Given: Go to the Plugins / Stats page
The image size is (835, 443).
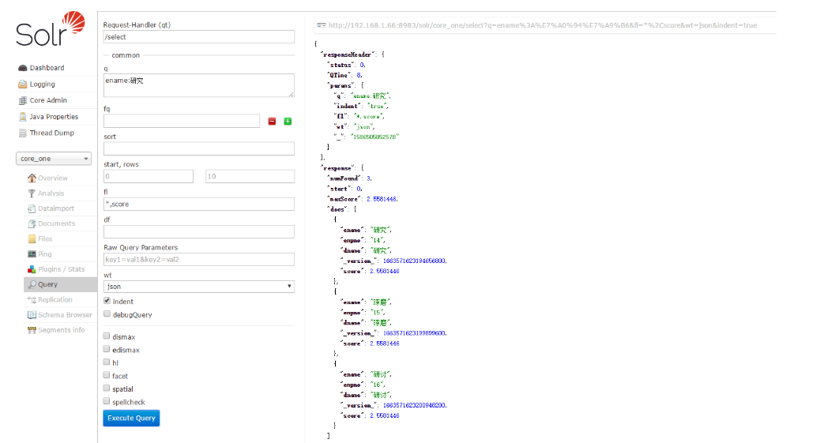Looking at the screenshot, I should click(x=62, y=269).
